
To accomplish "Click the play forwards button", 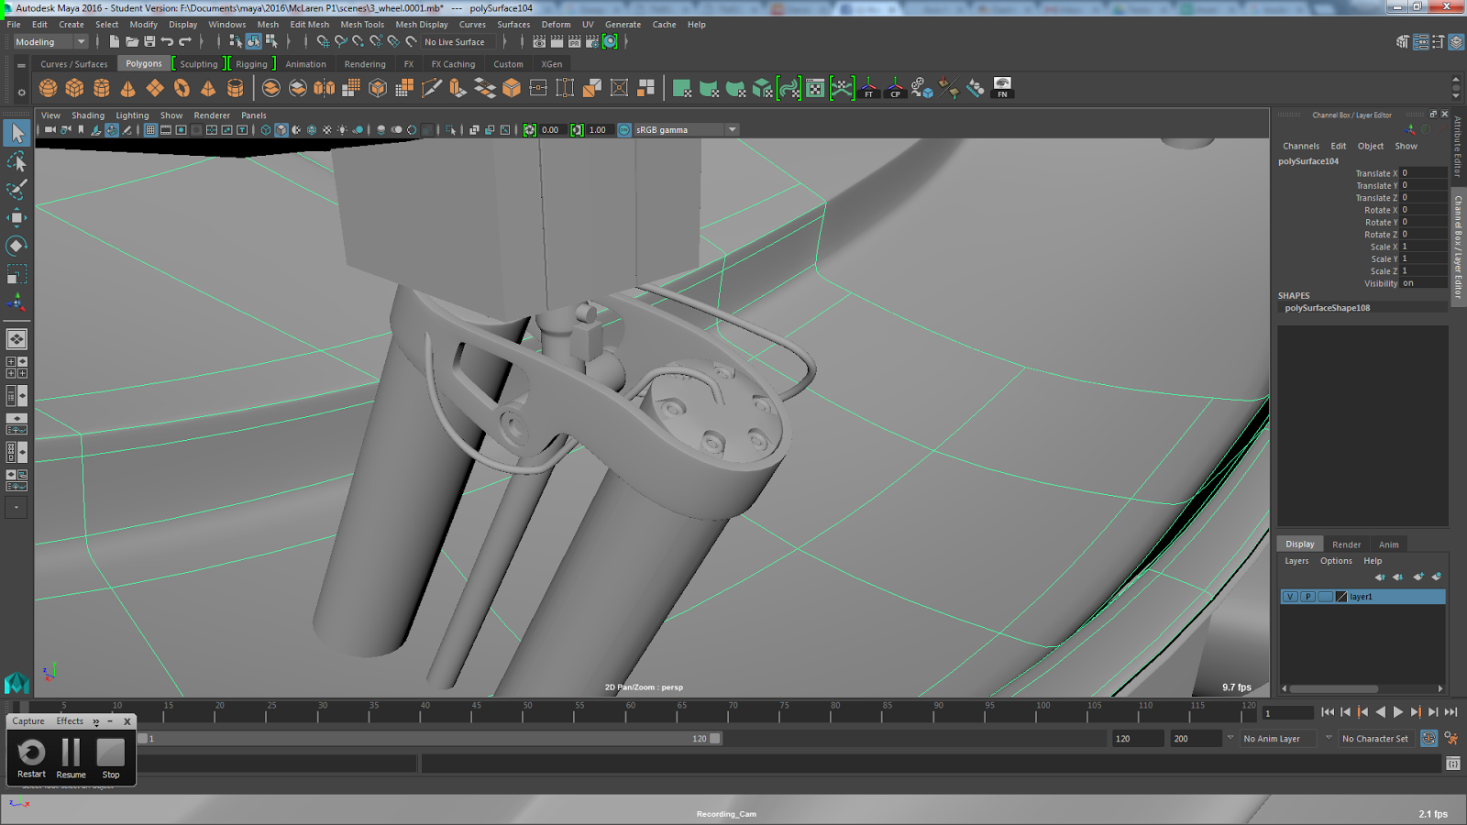I will point(1398,712).
